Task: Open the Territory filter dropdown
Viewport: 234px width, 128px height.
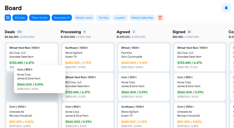Action: pos(103,18)
